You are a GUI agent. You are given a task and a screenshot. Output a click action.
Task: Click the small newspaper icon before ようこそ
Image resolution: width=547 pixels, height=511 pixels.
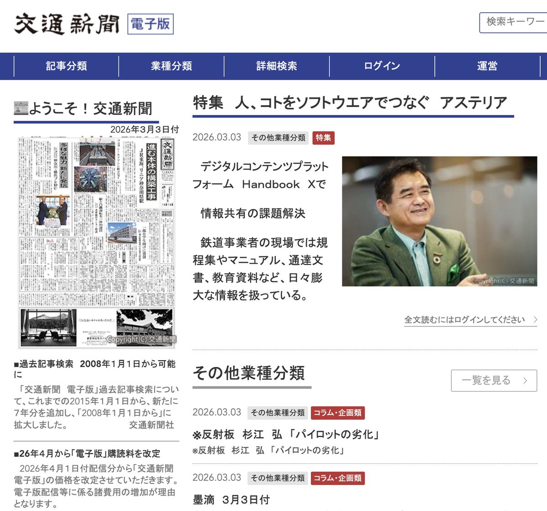21,108
